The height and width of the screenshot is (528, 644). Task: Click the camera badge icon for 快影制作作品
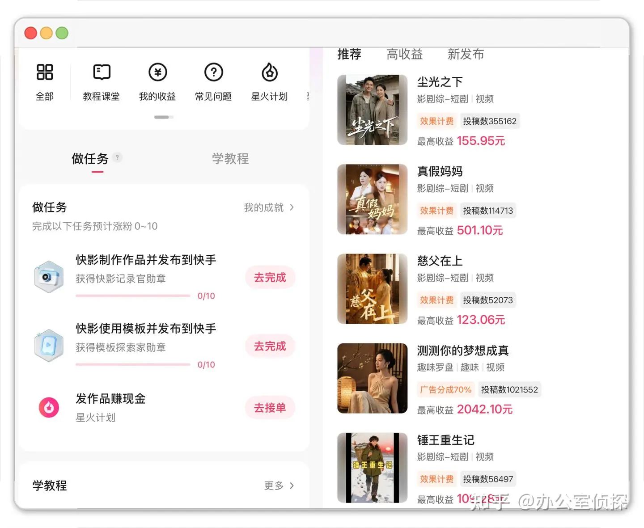(x=49, y=277)
